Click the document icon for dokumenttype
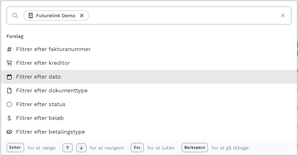The width and height of the screenshot is (298, 156). (x=9, y=91)
